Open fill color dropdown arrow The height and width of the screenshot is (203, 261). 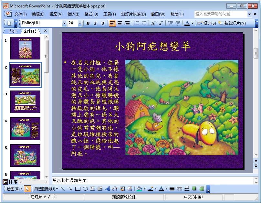click(144, 189)
